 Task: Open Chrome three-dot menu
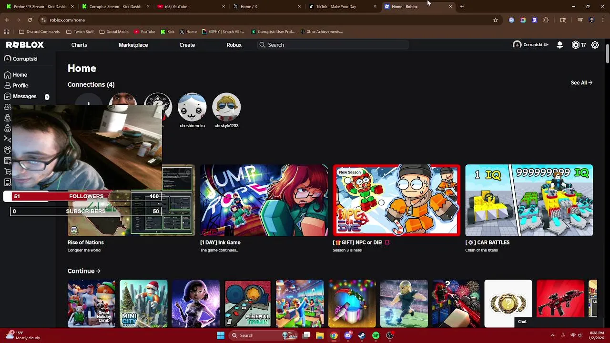pos(603,20)
